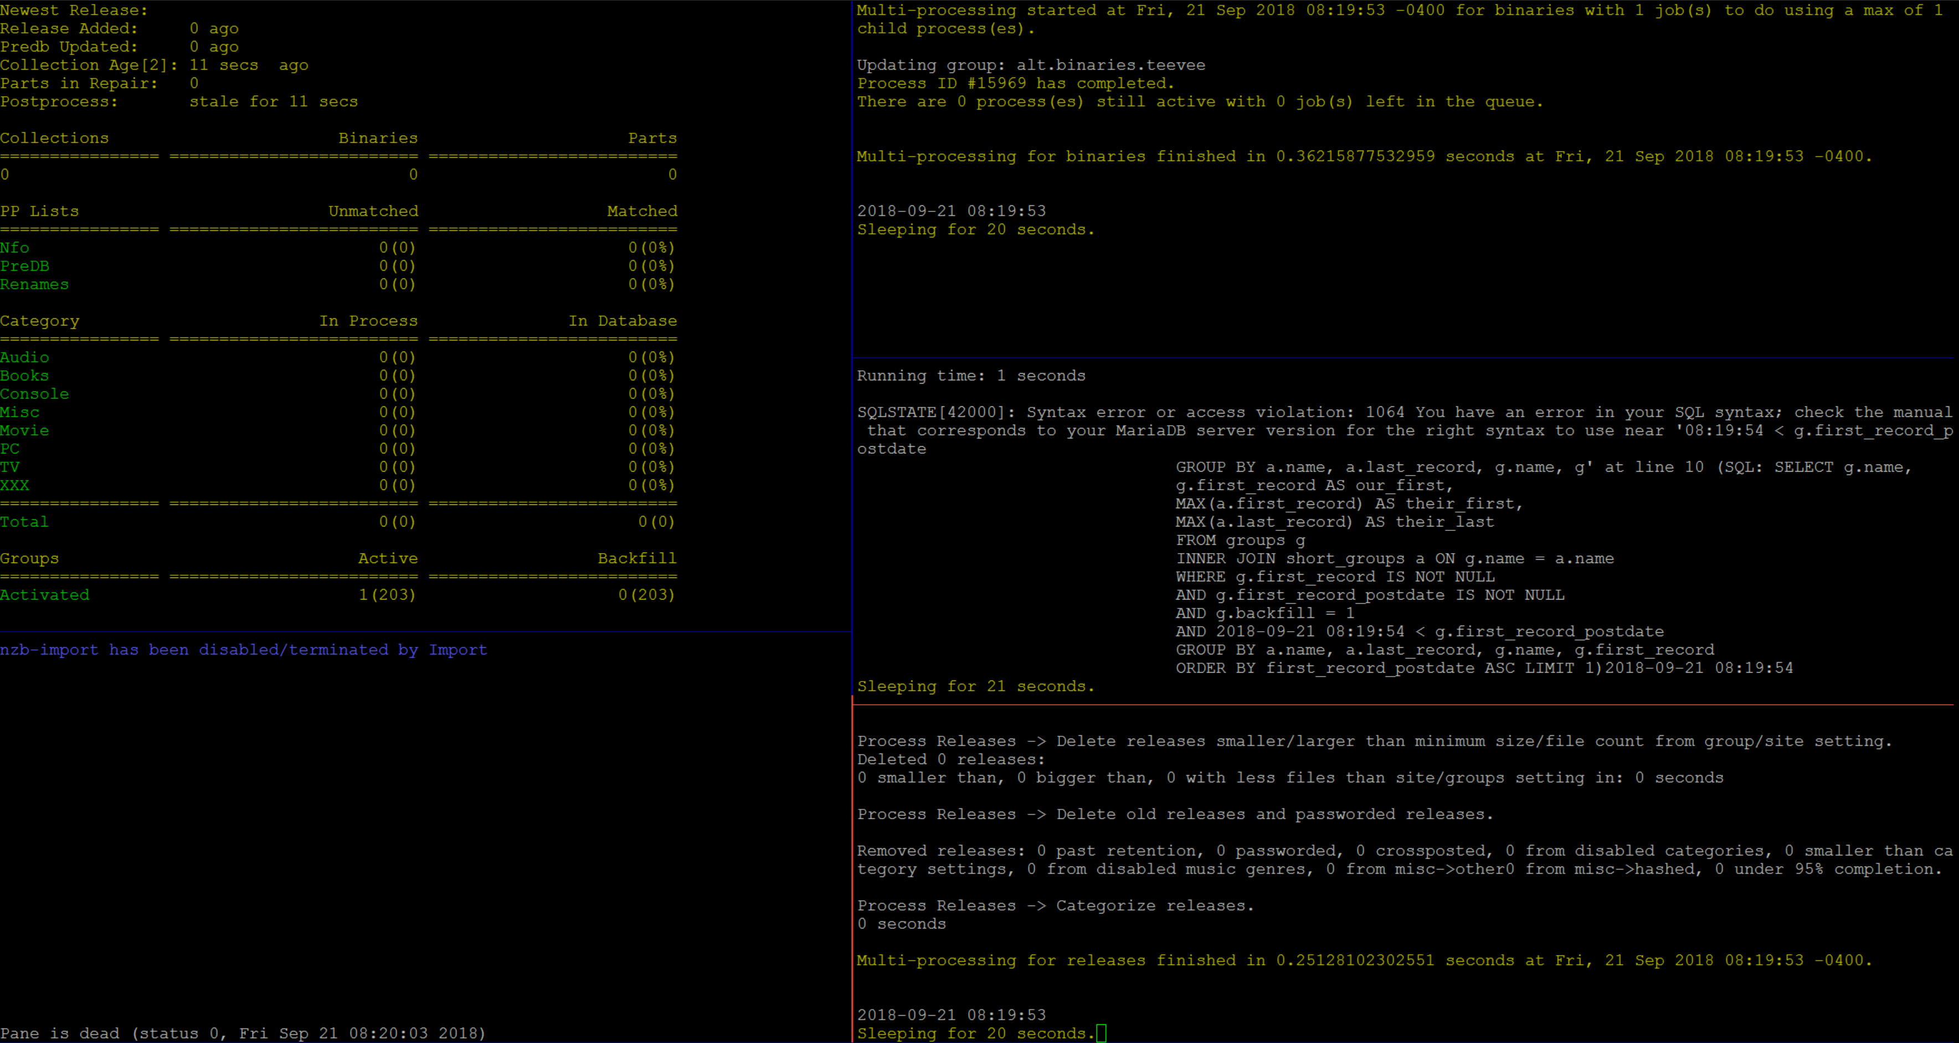This screenshot has height=1043, width=1959.
Task: Click the Running time 1 seconds text
Action: click(971, 375)
